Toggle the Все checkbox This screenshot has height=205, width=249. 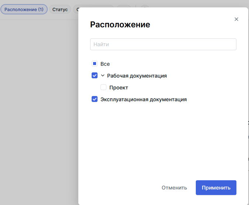(x=95, y=64)
